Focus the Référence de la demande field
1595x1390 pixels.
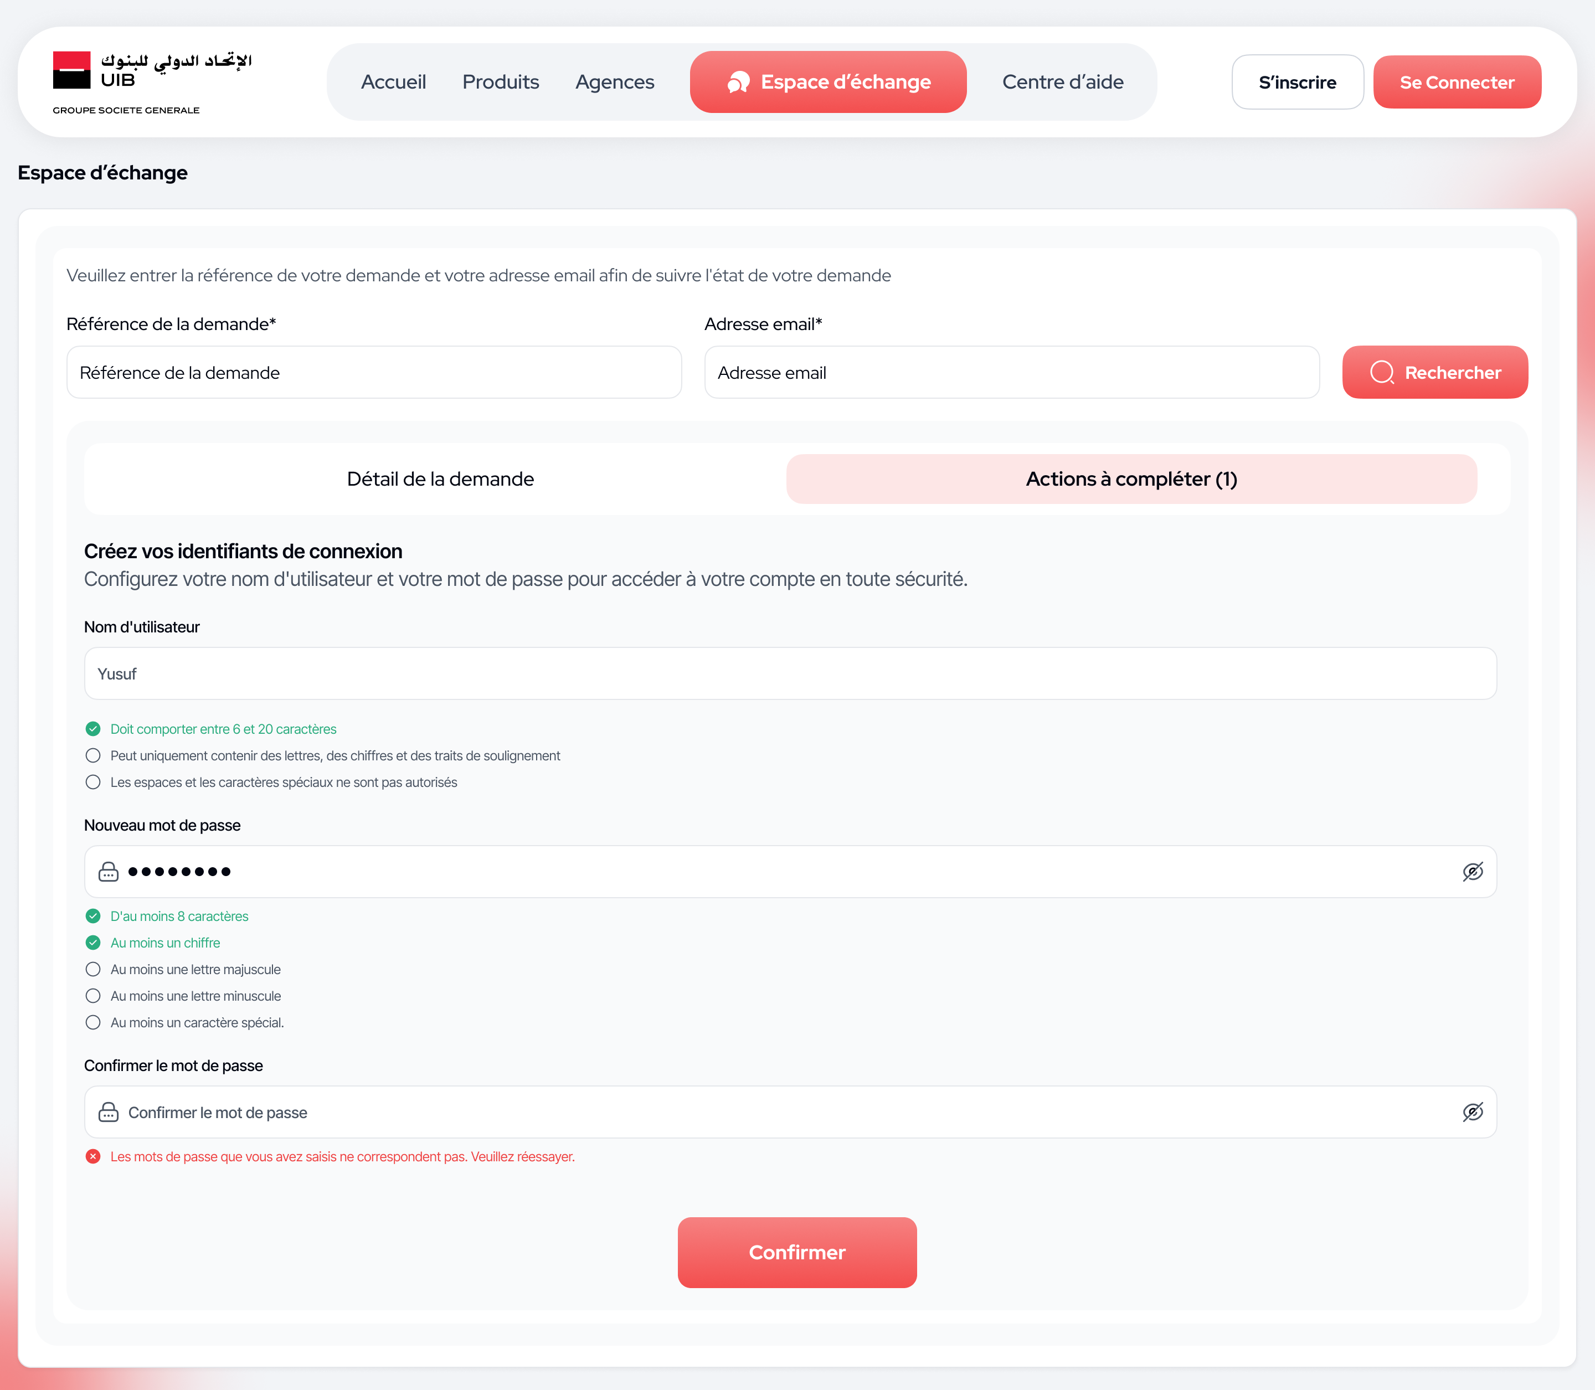374,373
